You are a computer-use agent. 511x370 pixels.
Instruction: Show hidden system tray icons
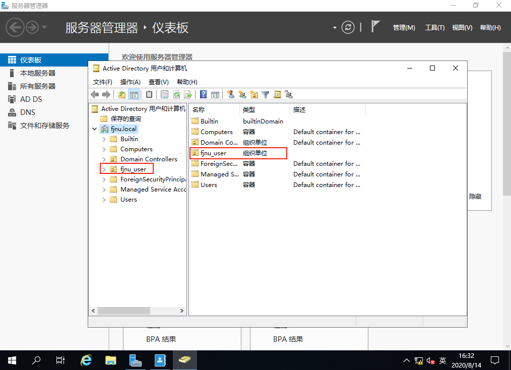coord(406,360)
